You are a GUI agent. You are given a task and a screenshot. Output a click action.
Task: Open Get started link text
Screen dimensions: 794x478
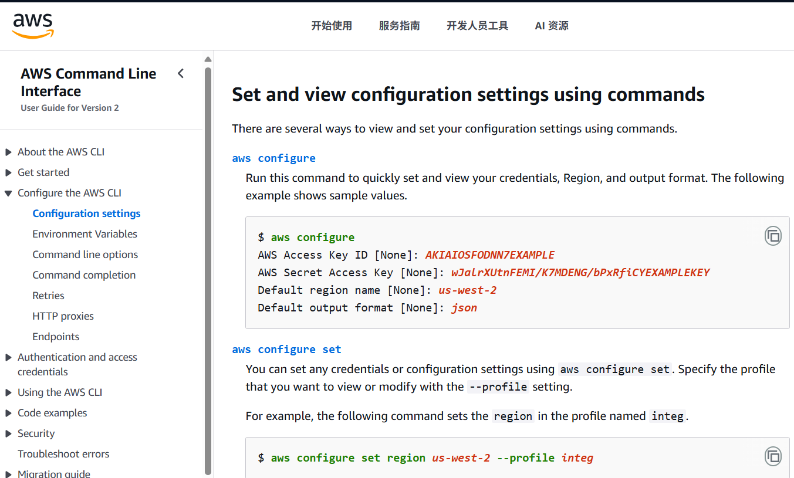[x=43, y=172]
